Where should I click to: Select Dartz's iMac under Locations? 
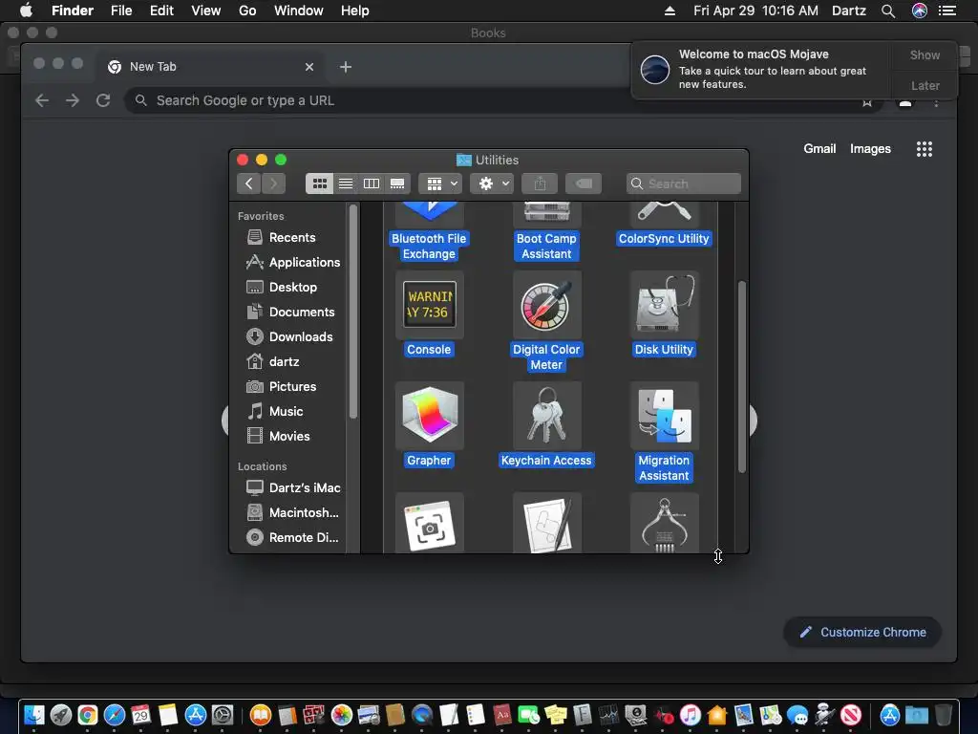click(x=292, y=487)
